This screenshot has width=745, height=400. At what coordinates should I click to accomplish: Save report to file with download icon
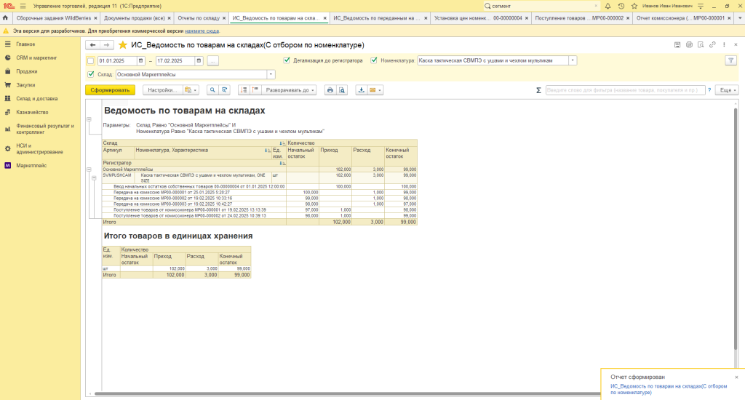(x=361, y=89)
